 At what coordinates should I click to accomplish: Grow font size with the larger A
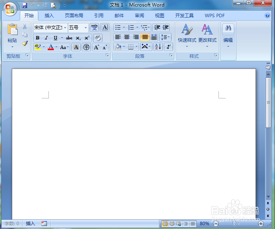[96, 47]
